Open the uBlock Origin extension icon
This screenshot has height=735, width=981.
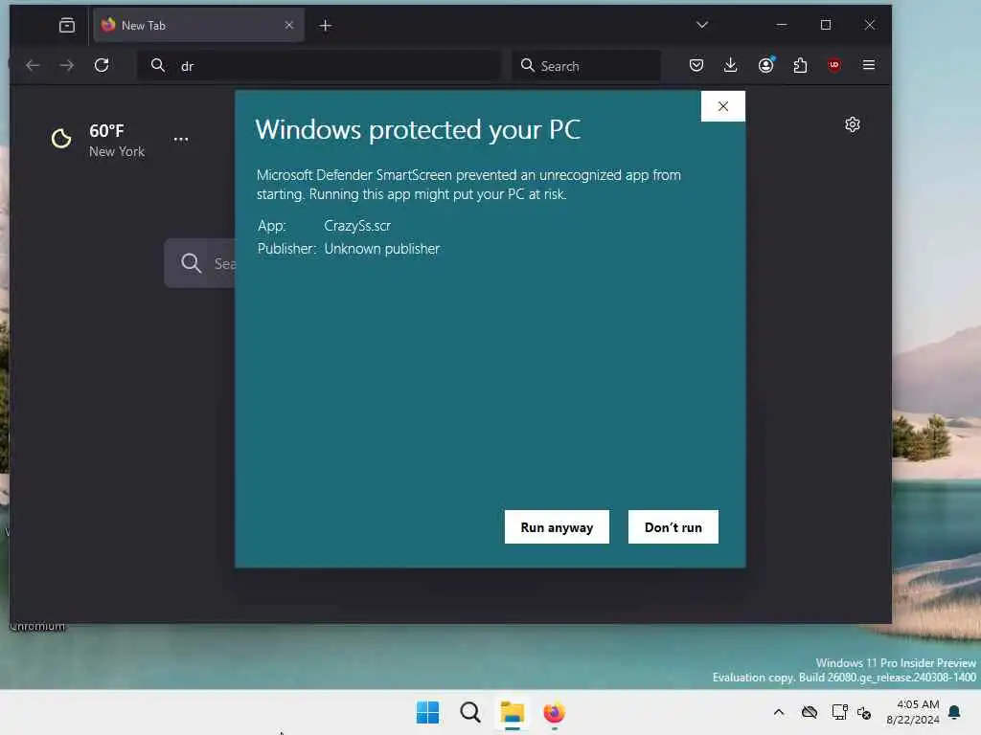[834, 65]
